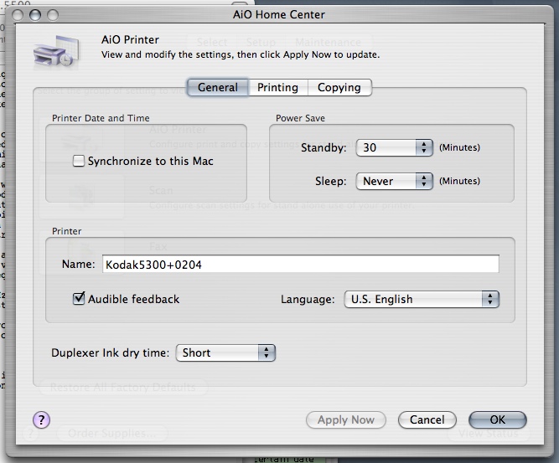Click the Apply Now button

point(345,419)
